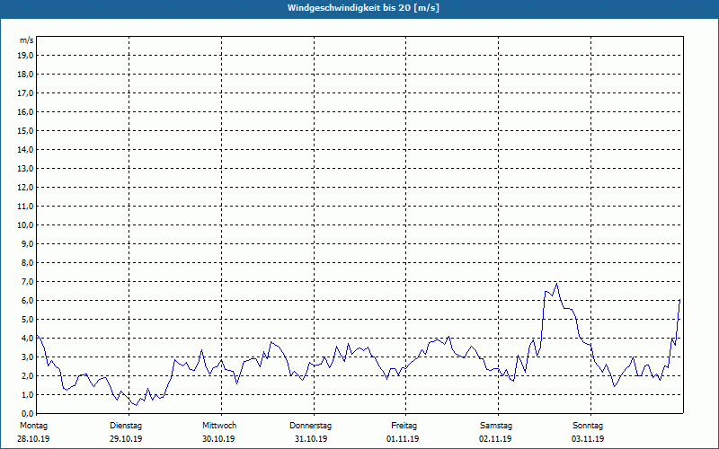This screenshot has width=719, height=449.
Task: Click the 10,0 value on the y-axis
Action: (26, 224)
